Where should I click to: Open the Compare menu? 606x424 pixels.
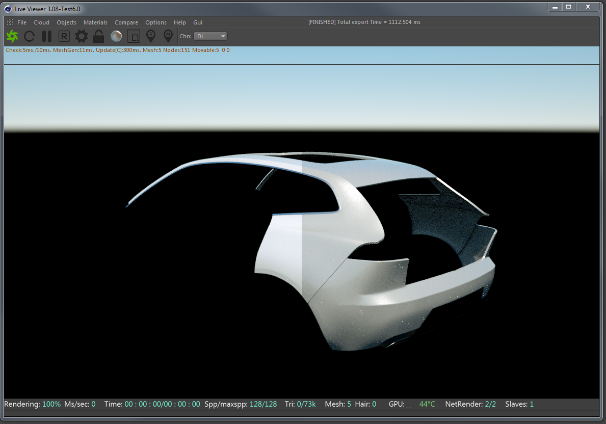pos(126,22)
